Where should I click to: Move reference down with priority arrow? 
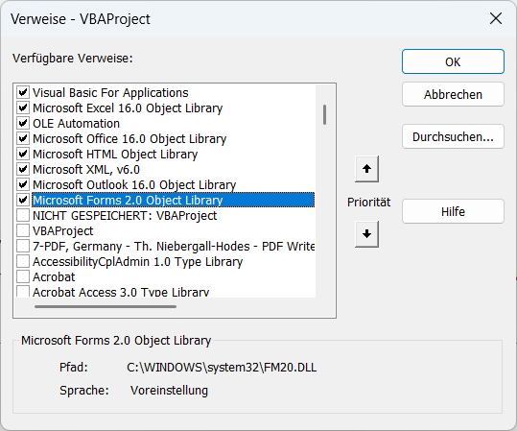point(366,234)
